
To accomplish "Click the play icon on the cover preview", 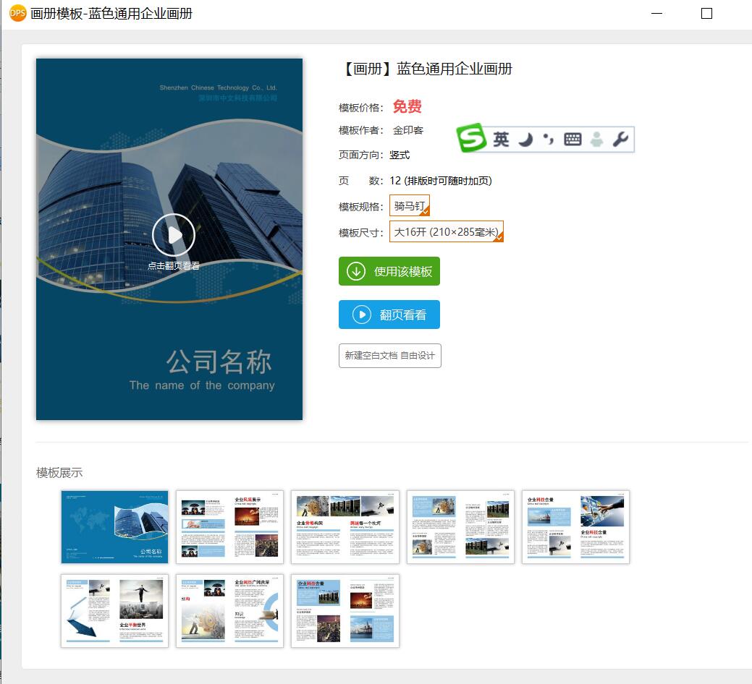I will tap(174, 235).
